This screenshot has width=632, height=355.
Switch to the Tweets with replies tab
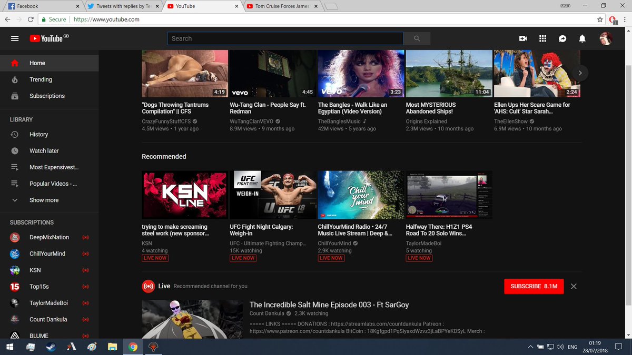coord(122,6)
